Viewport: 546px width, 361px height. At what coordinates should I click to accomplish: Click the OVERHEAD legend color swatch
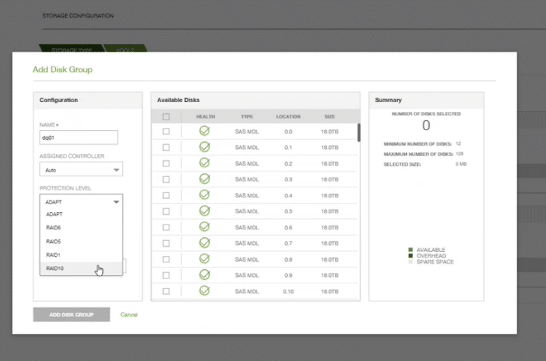(410, 255)
